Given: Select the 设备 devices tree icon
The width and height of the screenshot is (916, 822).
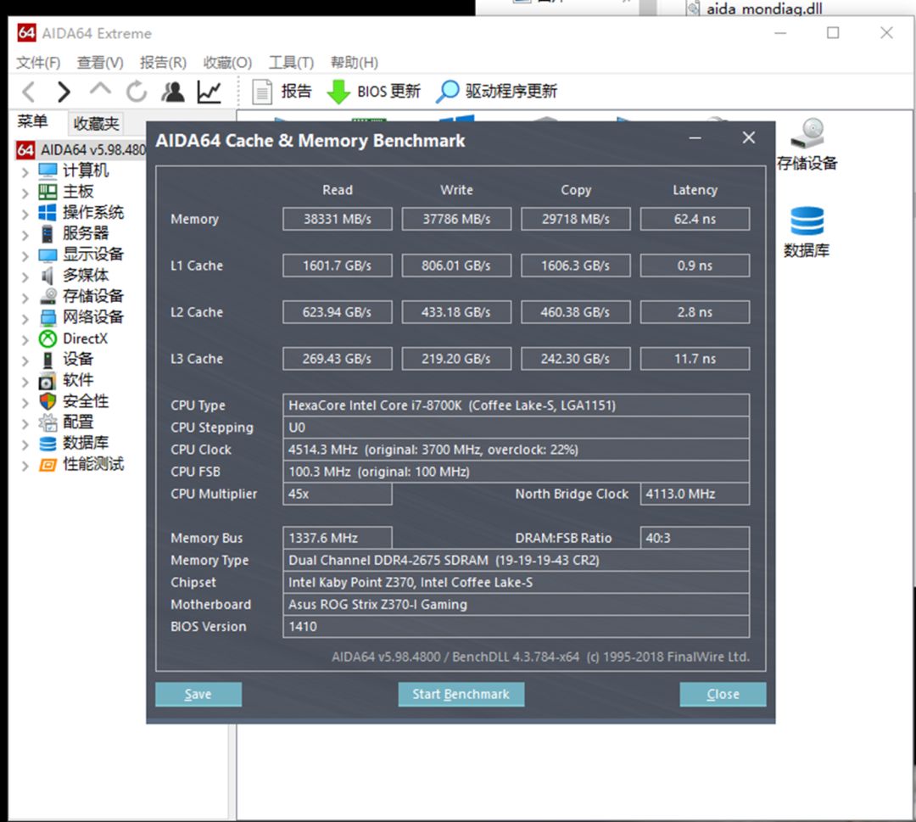Looking at the screenshot, I should point(47,360).
